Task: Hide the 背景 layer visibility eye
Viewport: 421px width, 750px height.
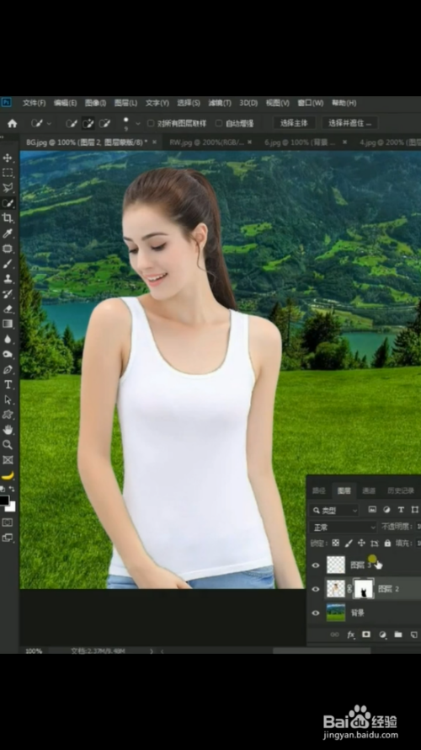Action: tap(316, 613)
